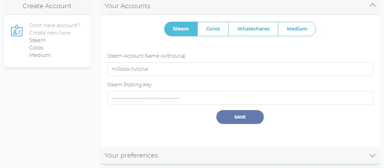The width and height of the screenshot is (384, 168).
Task: Open the Steem create account link
Action: tap(38, 40)
